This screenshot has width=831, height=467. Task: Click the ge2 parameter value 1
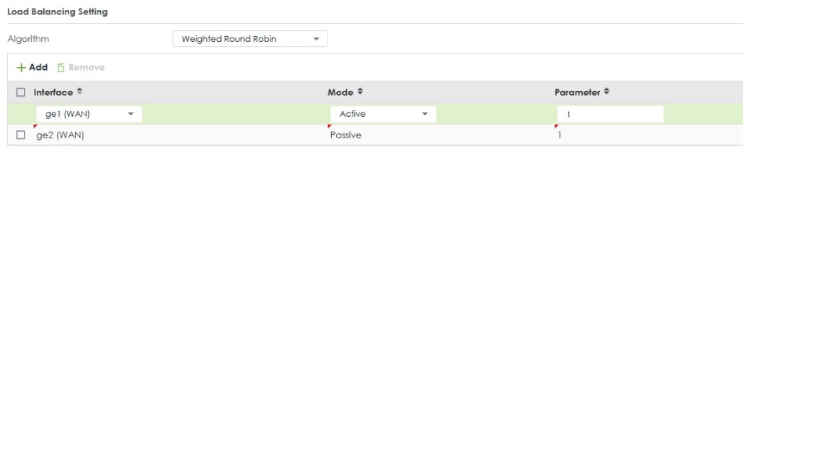pyautogui.click(x=559, y=135)
